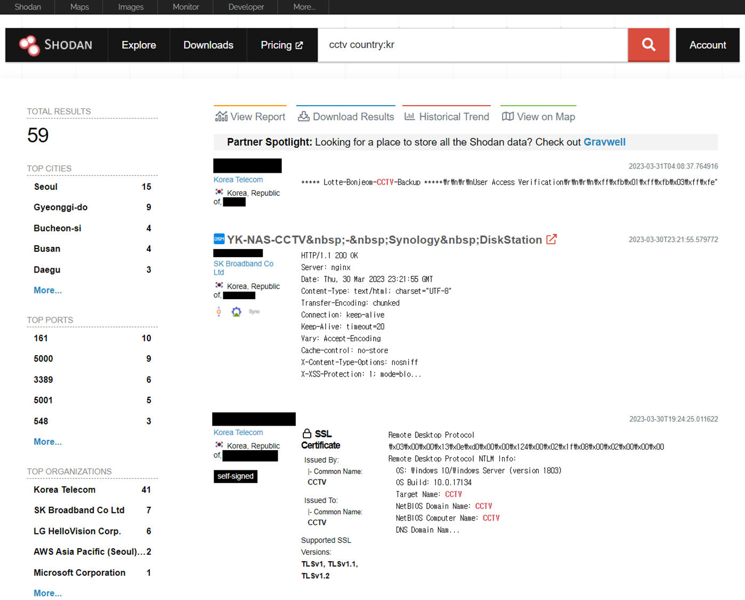Click the red search magnifier button
Screen dimensions: 745x600
pyautogui.click(x=649, y=45)
